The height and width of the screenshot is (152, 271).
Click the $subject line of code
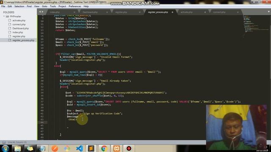point(94,114)
